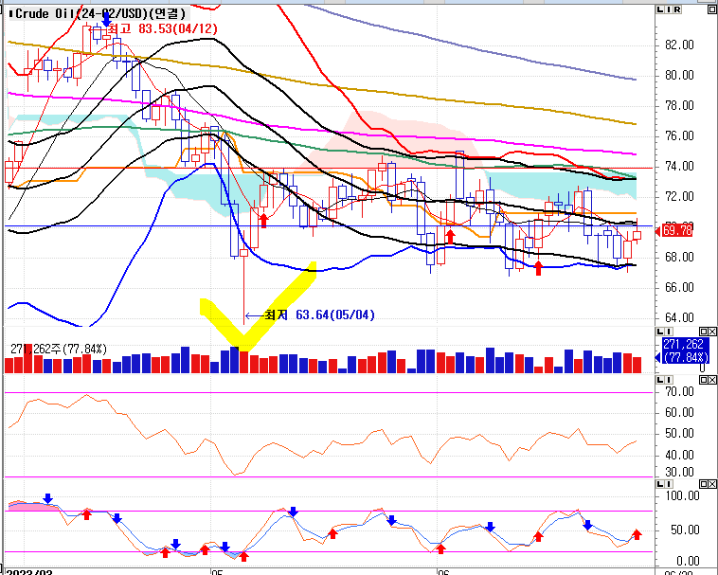
Task: Click the L button in the 100.00-scale stochastic panel
Action: tap(660, 484)
